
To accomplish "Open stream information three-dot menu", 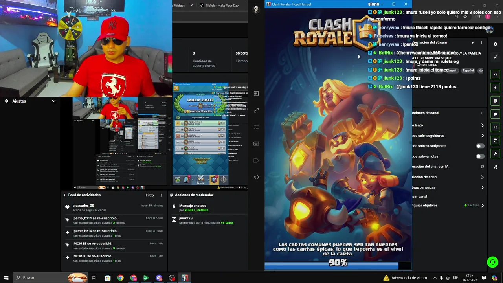I will coord(481,42).
